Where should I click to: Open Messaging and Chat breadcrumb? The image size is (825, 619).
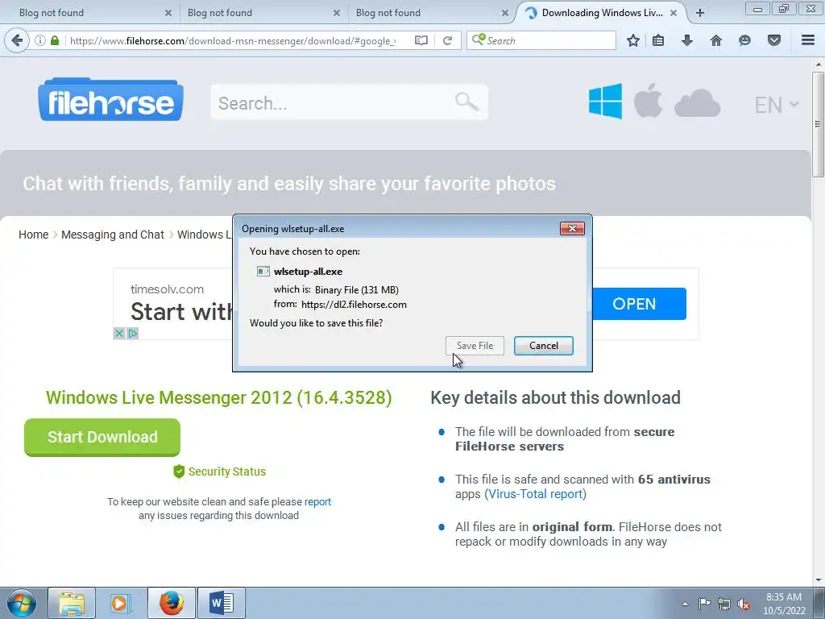coord(113,235)
